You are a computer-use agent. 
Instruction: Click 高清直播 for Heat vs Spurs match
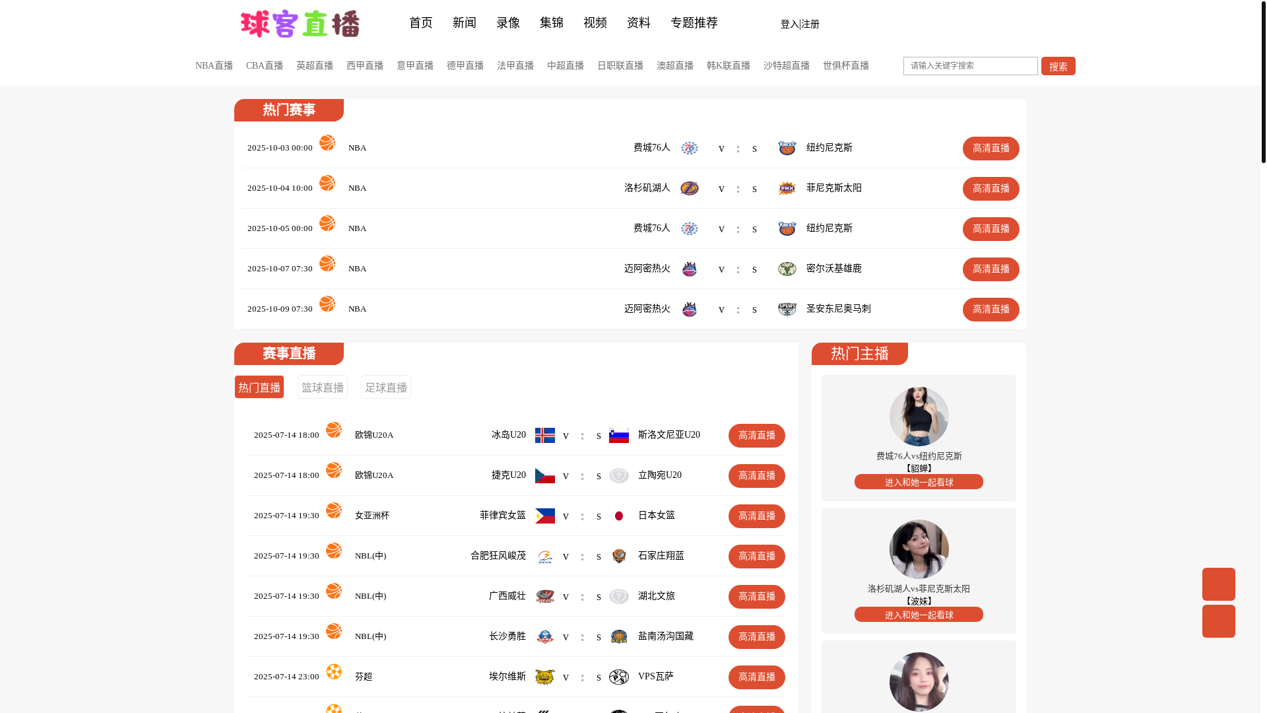point(991,310)
